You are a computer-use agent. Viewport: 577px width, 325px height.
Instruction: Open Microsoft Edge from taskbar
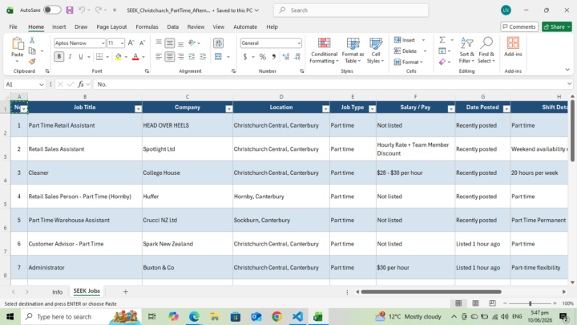(x=194, y=316)
